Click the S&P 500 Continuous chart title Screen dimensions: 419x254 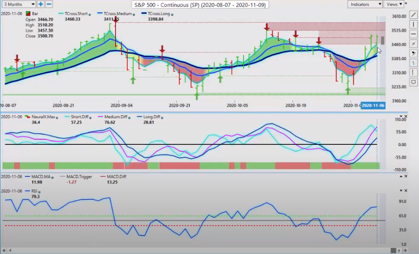[x=200, y=5]
